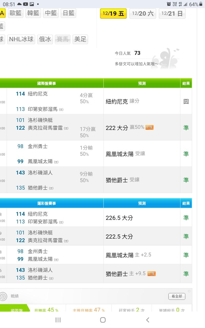Tap the 看全部 button

177,296
